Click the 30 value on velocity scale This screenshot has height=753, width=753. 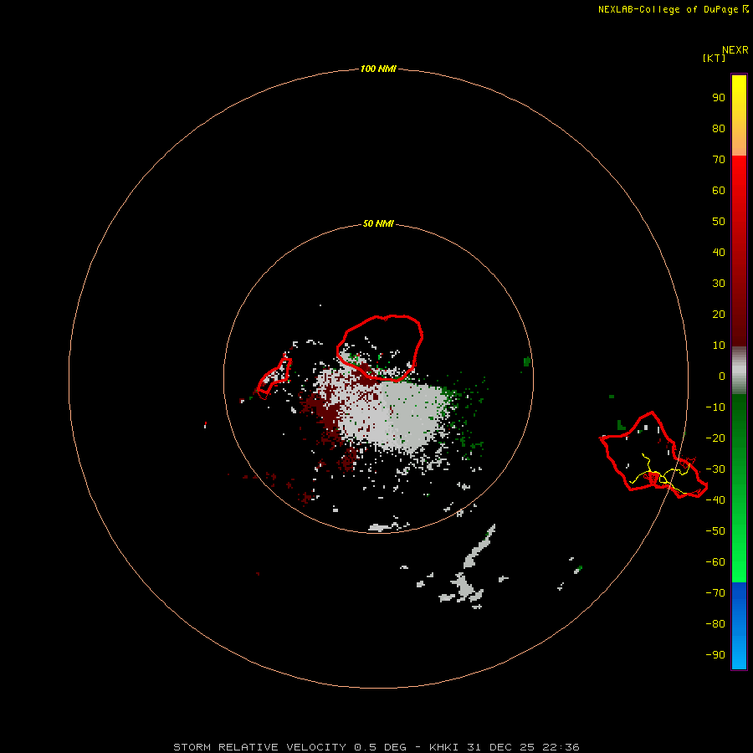coord(719,284)
